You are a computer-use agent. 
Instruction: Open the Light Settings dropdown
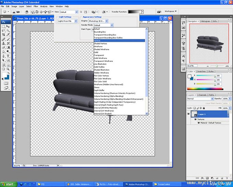pyautogui.click(x=68, y=21)
